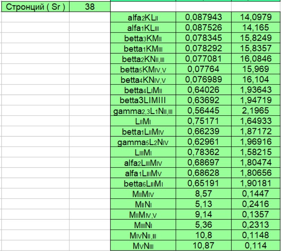Click the value 16,0846
The image size is (281, 251).
click(256, 59)
